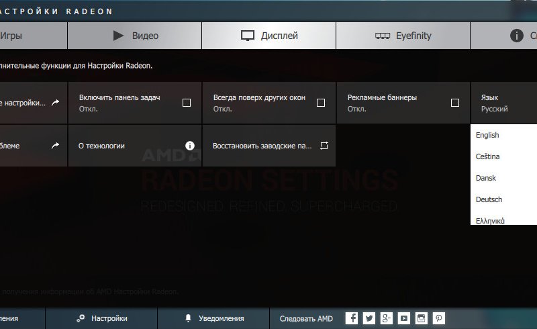Choose Deutsch in the language list

pyautogui.click(x=504, y=199)
